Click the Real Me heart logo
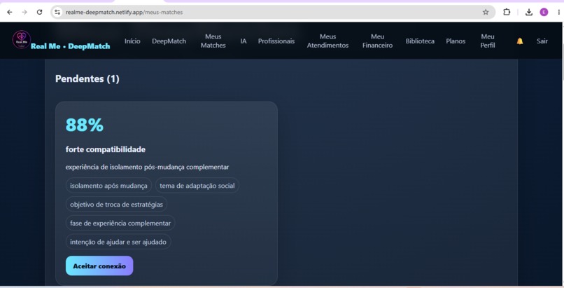The width and height of the screenshot is (564, 288). coord(22,40)
